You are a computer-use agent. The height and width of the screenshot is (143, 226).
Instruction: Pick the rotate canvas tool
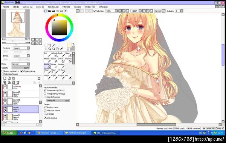(x=53, y=49)
